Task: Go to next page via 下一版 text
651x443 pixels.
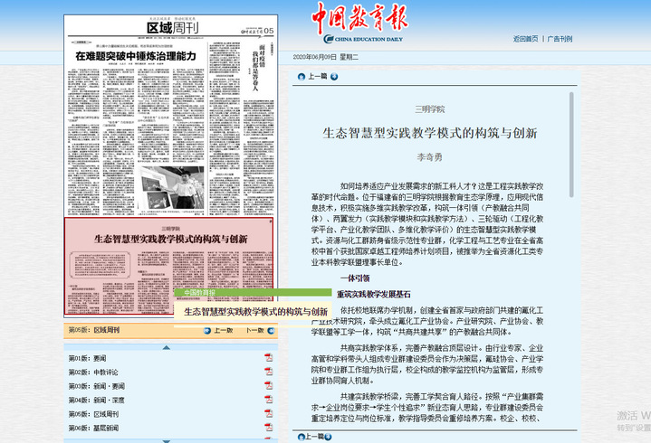Action: tap(255, 331)
